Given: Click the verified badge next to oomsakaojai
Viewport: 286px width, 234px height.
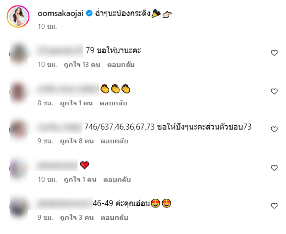Looking at the screenshot, I should click(x=89, y=13).
